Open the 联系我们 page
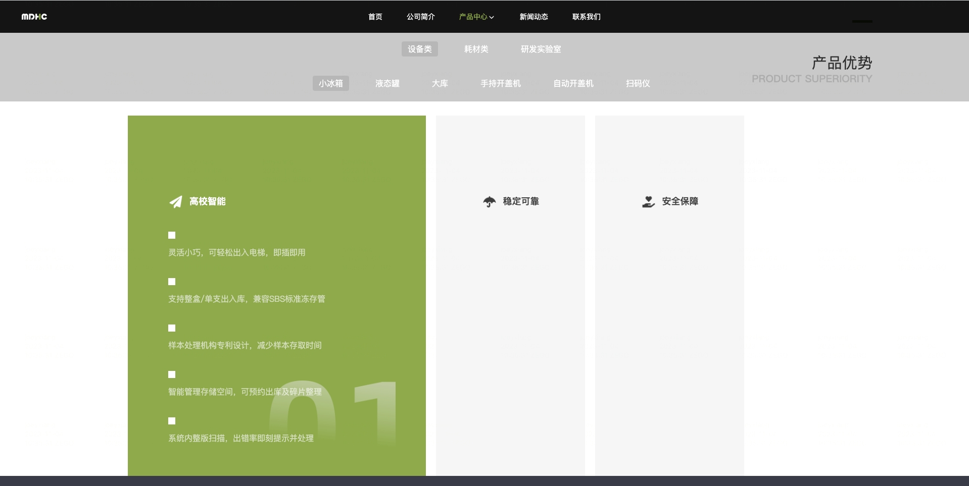This screenshot has height=486, width=969. click(586, 17)
